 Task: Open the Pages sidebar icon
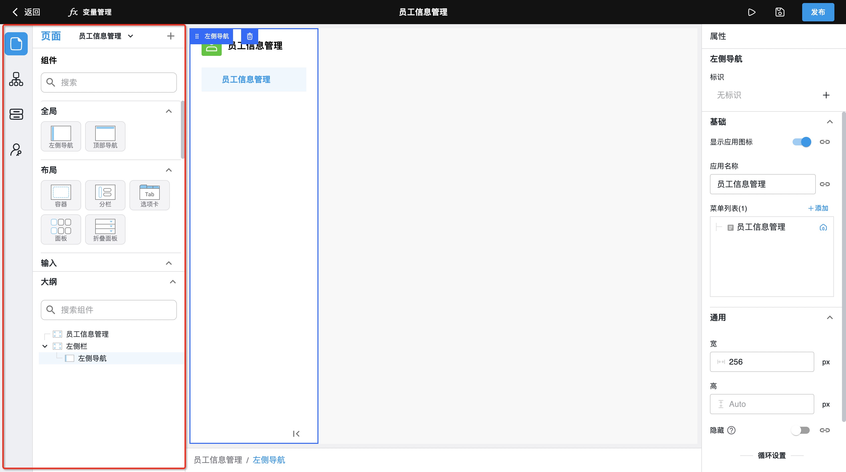[x=16, y=44]
